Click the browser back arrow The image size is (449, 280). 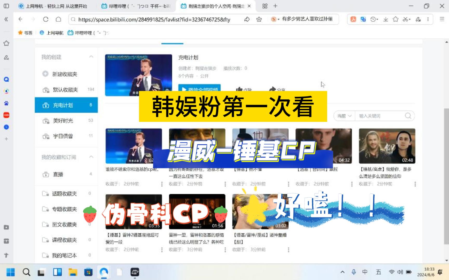[20, 19]
